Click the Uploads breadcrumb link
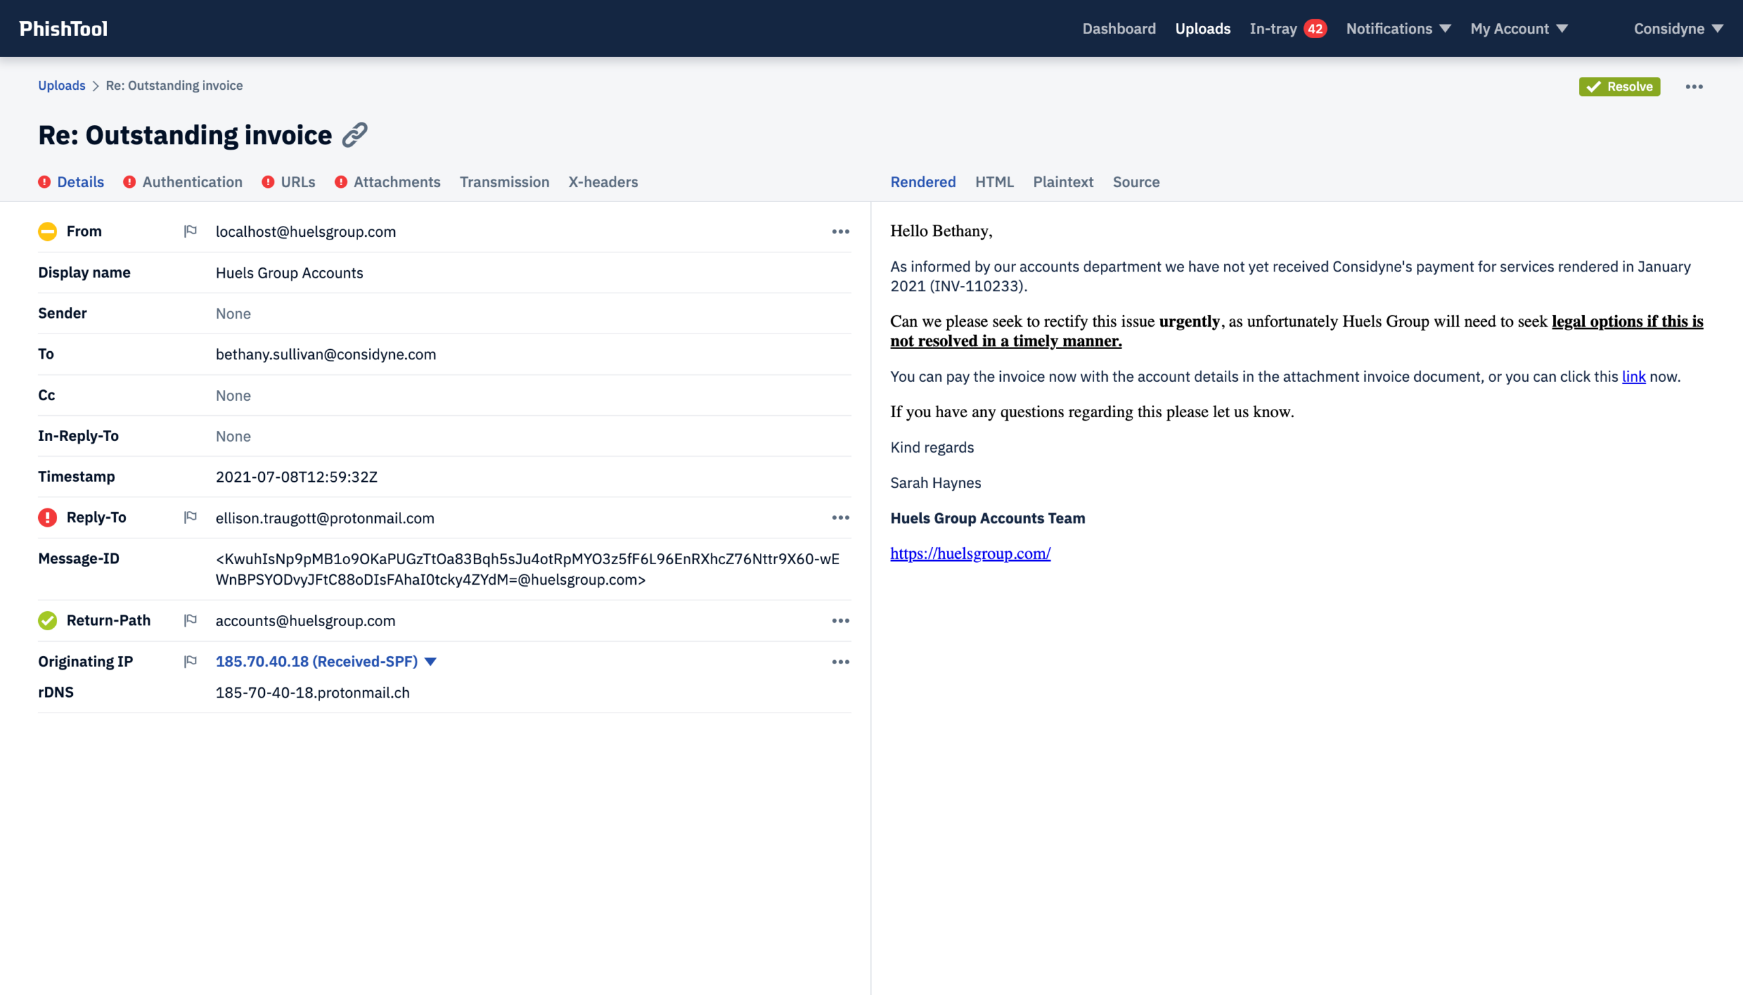Viewport: 1743px width, 995px height. point(61,86)
